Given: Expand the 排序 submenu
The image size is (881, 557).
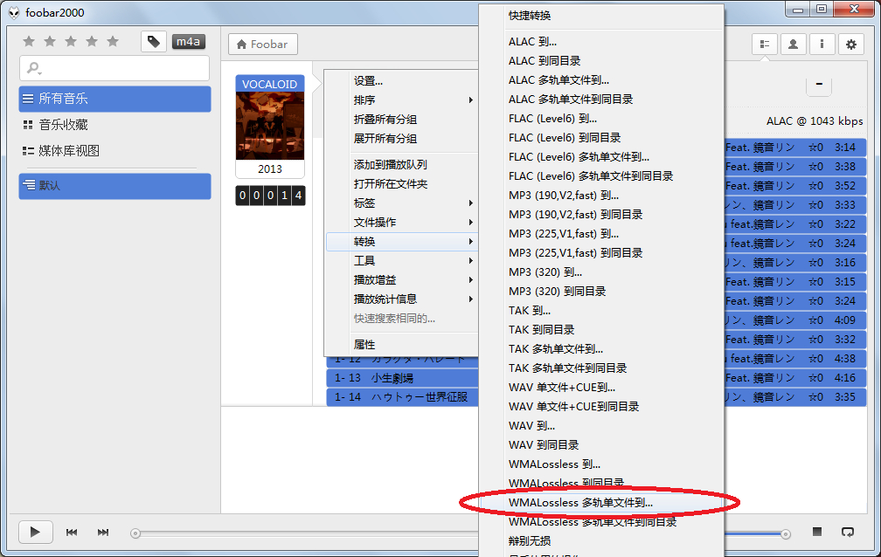Looking at the screenshot, I should point(402,100).
